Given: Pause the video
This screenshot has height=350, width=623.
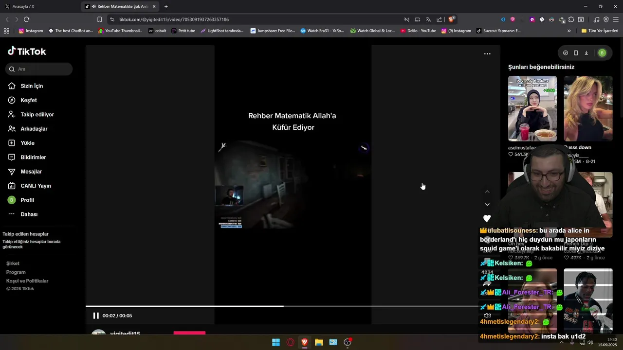Looking at the screenshot, I should click(96, 315).
